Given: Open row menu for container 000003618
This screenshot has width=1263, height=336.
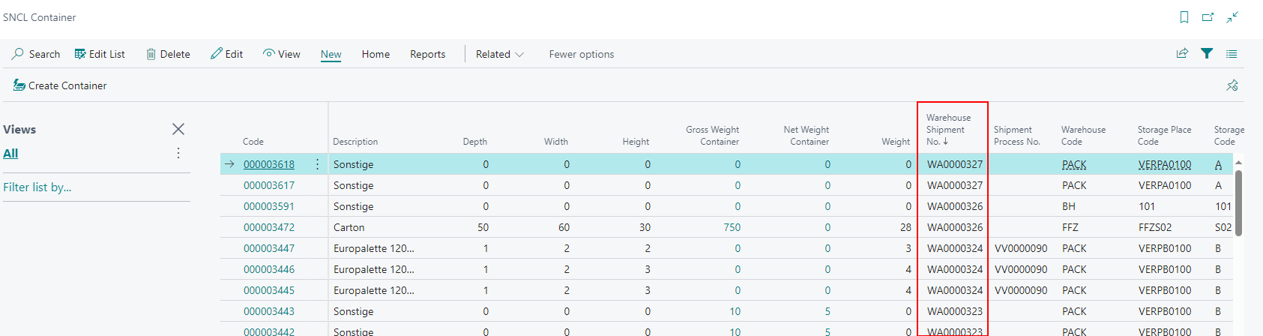Looking at the screenshot, I should [x=317, y=164].
